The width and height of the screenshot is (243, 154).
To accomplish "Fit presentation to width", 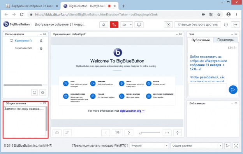I will pyautogui.click(x=167, y=133).
